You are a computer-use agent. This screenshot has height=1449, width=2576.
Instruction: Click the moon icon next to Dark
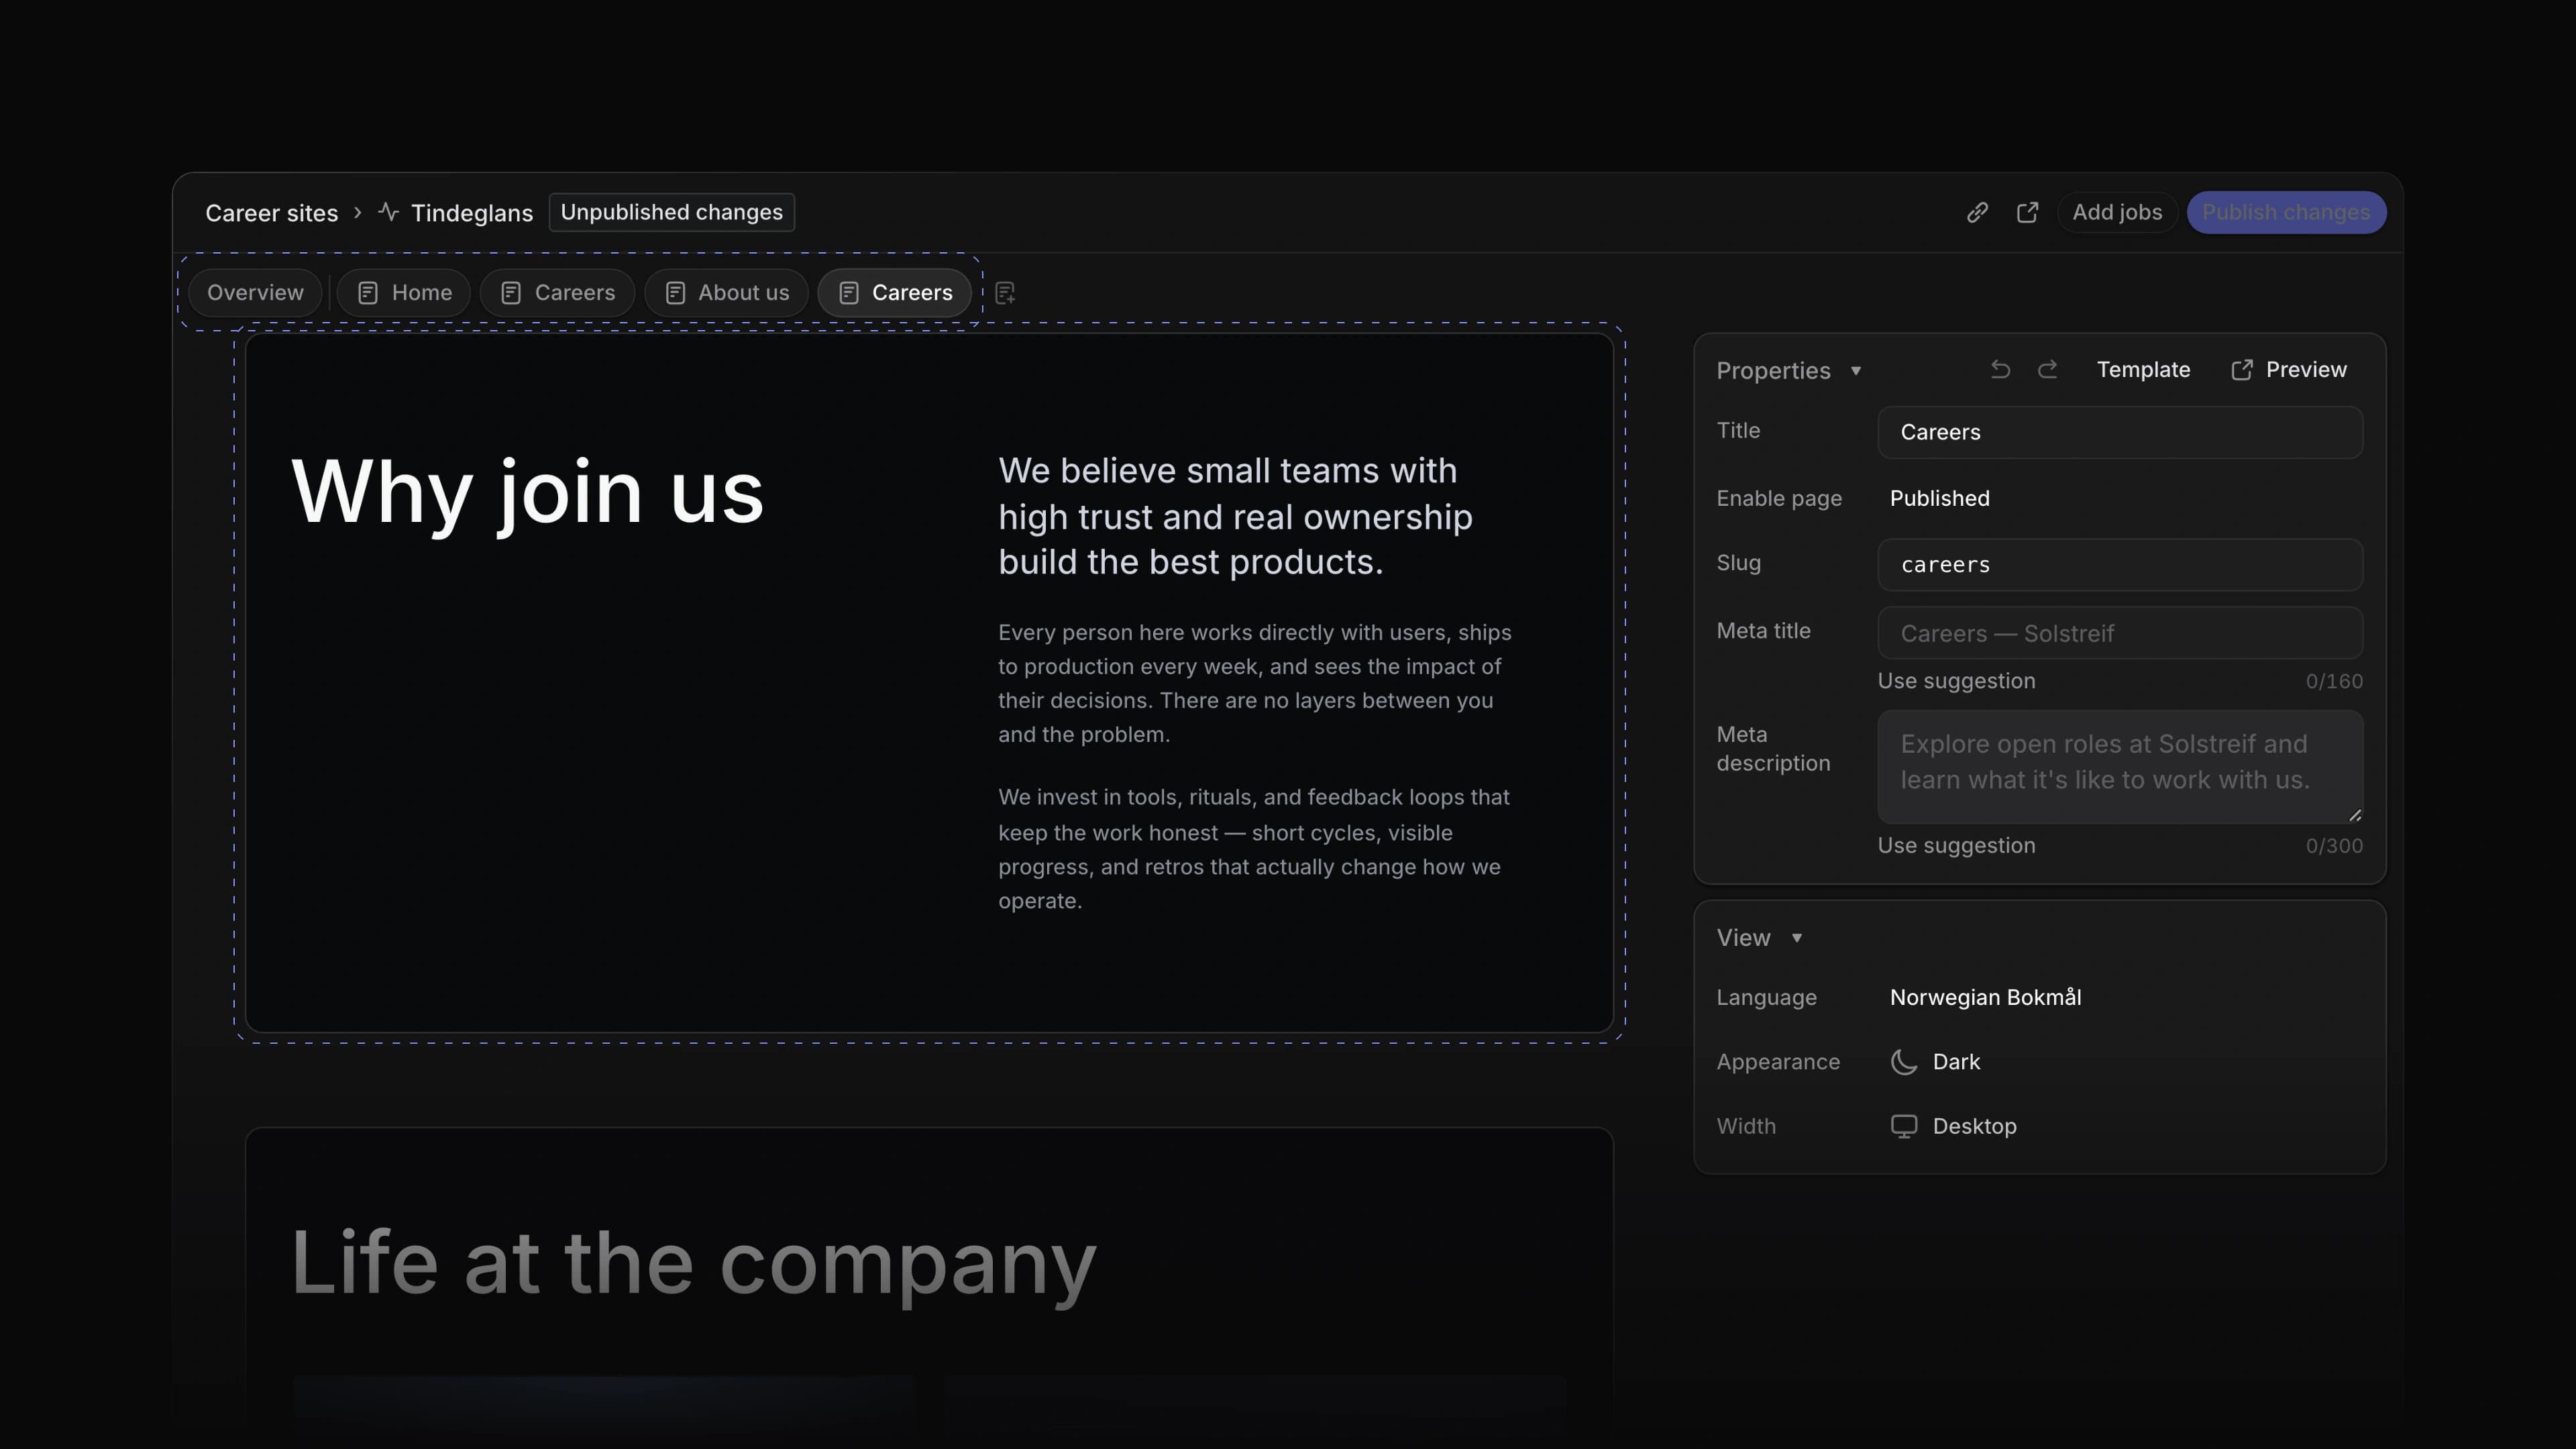[1904, 1062]
